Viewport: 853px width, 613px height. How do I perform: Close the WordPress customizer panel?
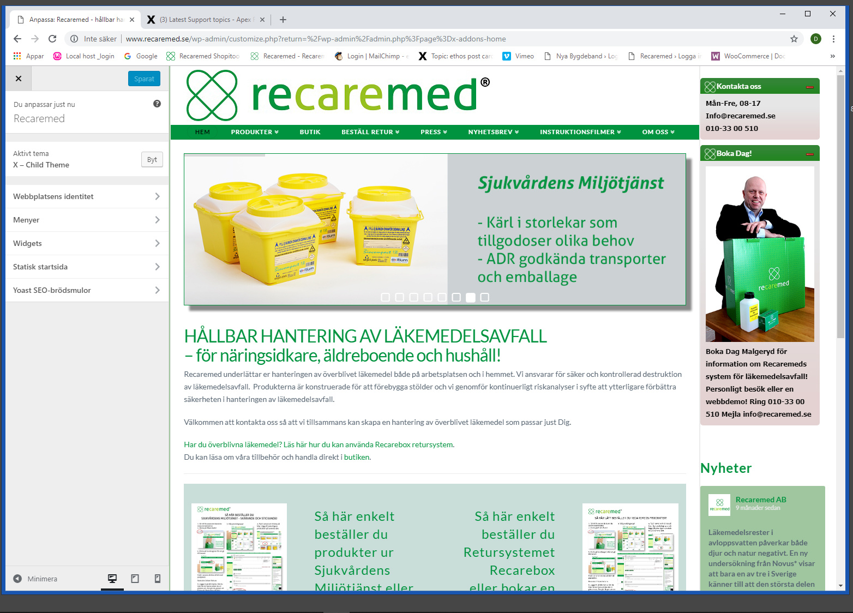click(x=19, y=79)
